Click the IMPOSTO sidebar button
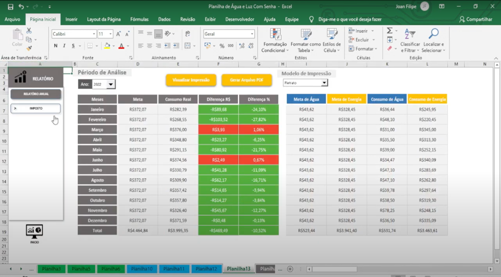Image resolution: width=501 pixels, height=277 pixels. (35, 108)
